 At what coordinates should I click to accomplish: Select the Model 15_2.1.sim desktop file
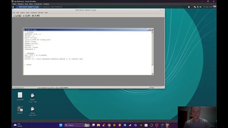(32, 111)
